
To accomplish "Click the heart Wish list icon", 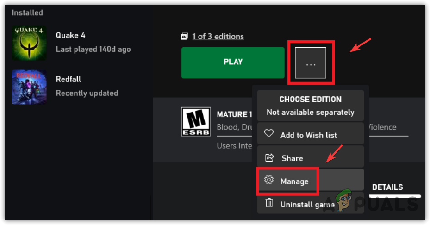I will (x=269, y=134).
